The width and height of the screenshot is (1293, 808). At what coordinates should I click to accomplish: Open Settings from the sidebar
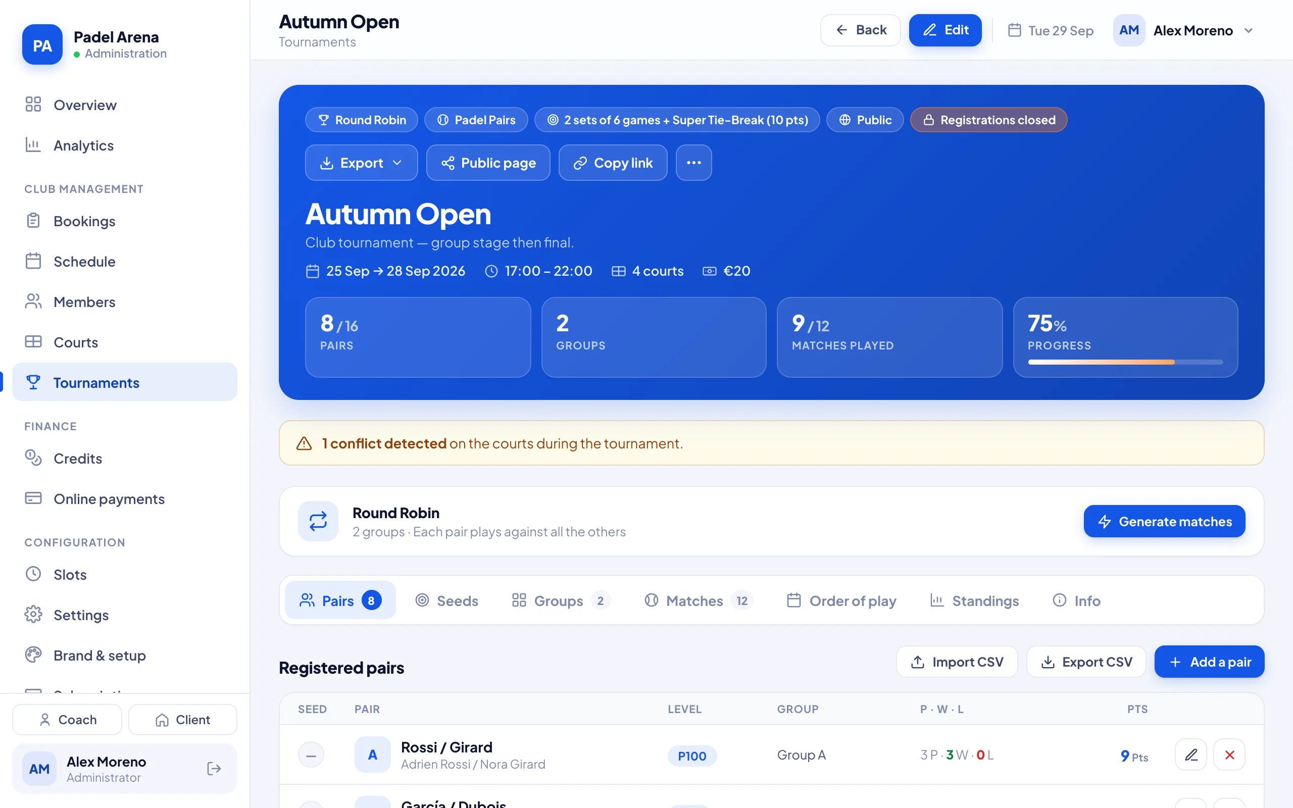(124, 615)
